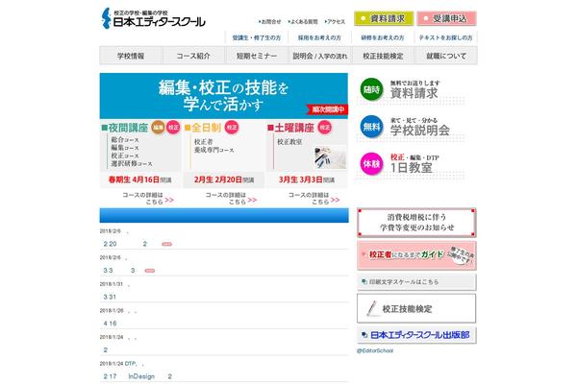The image size is (577, 384).
Task: Follow the アクセス link
Action: [336, 22]
